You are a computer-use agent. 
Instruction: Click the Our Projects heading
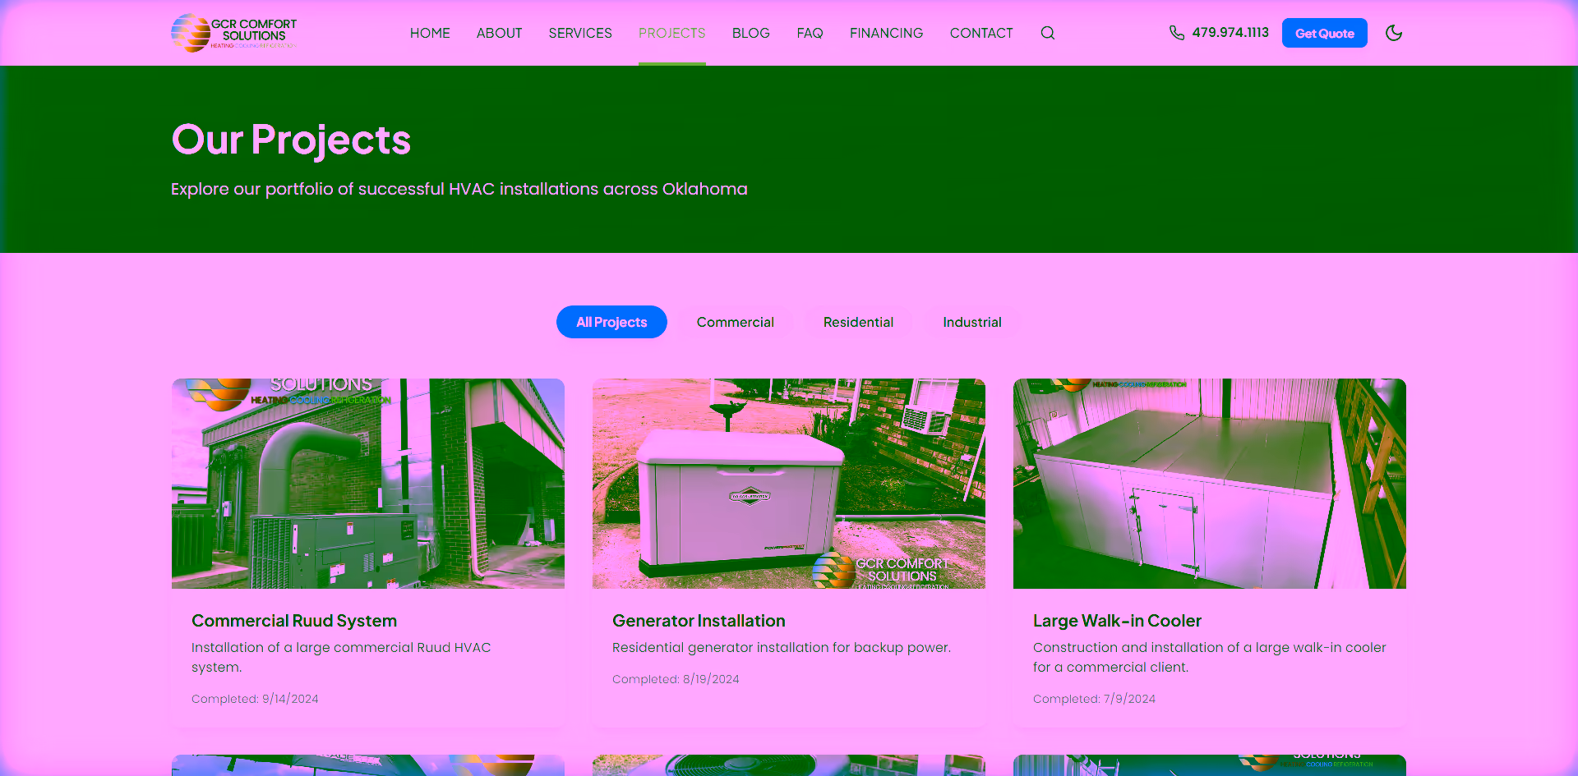(291, 140)
